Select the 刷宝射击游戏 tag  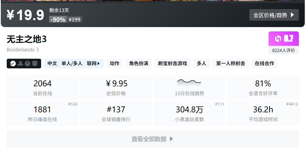173,64
